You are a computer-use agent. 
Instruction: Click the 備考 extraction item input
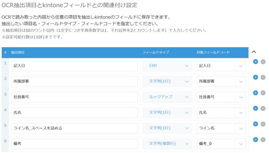(74, 144)
